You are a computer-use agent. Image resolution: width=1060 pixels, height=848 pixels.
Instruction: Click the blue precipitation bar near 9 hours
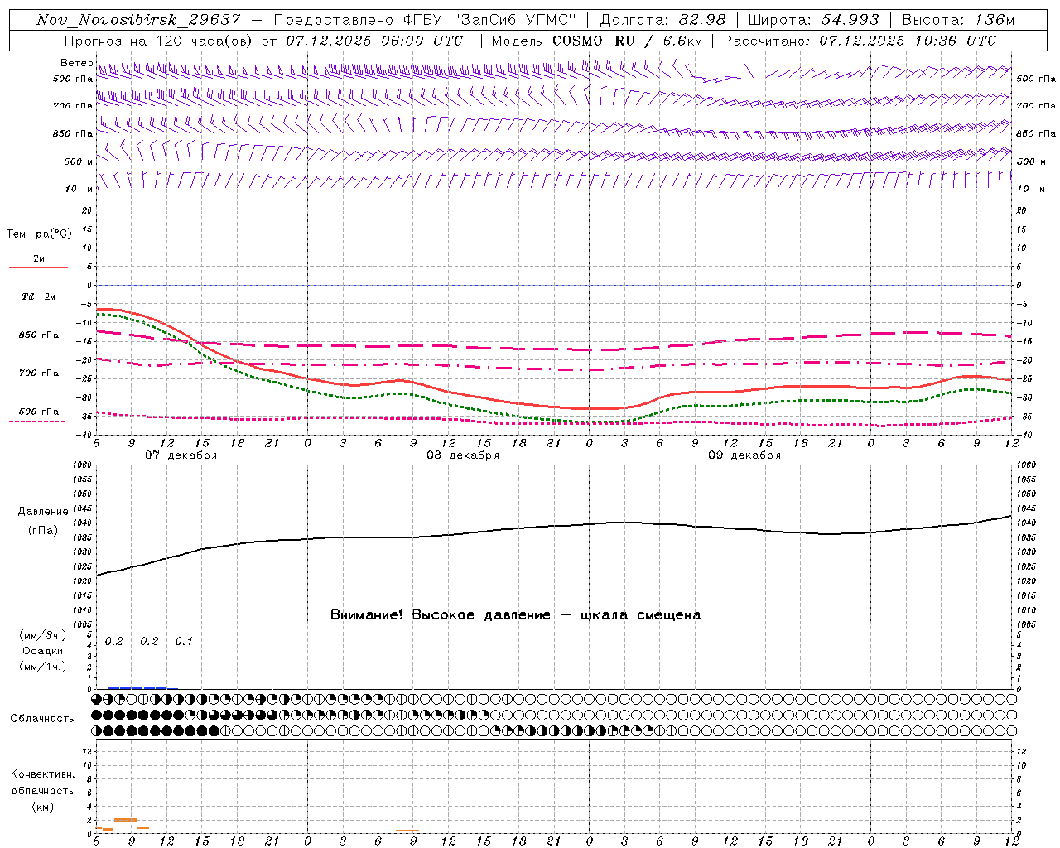click(126, 687)
